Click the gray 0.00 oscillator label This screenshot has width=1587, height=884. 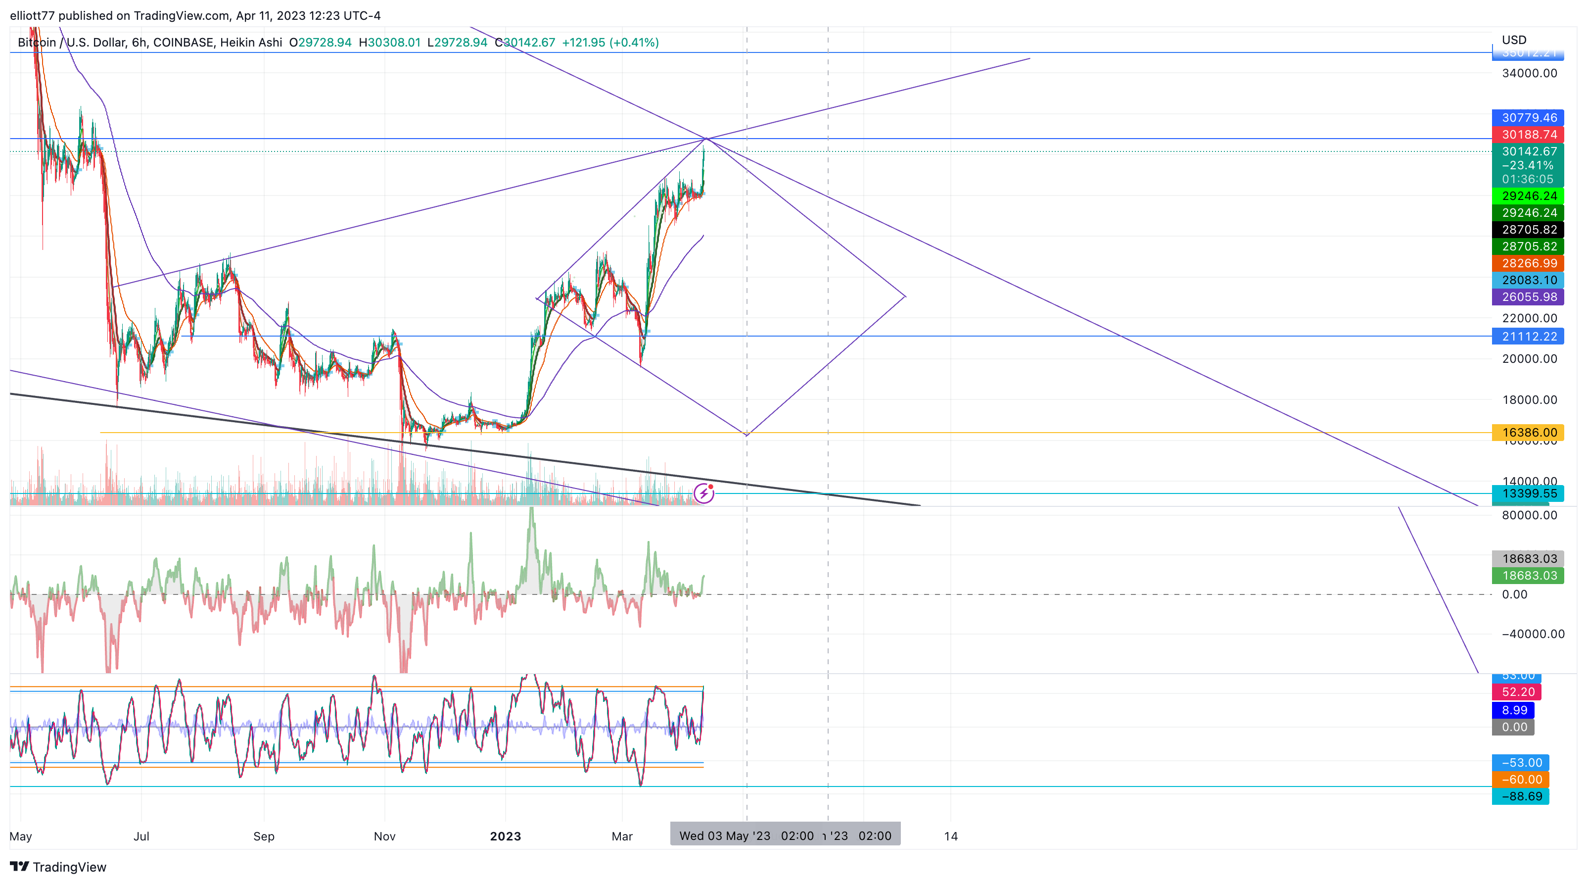[x=1513, y=727]
